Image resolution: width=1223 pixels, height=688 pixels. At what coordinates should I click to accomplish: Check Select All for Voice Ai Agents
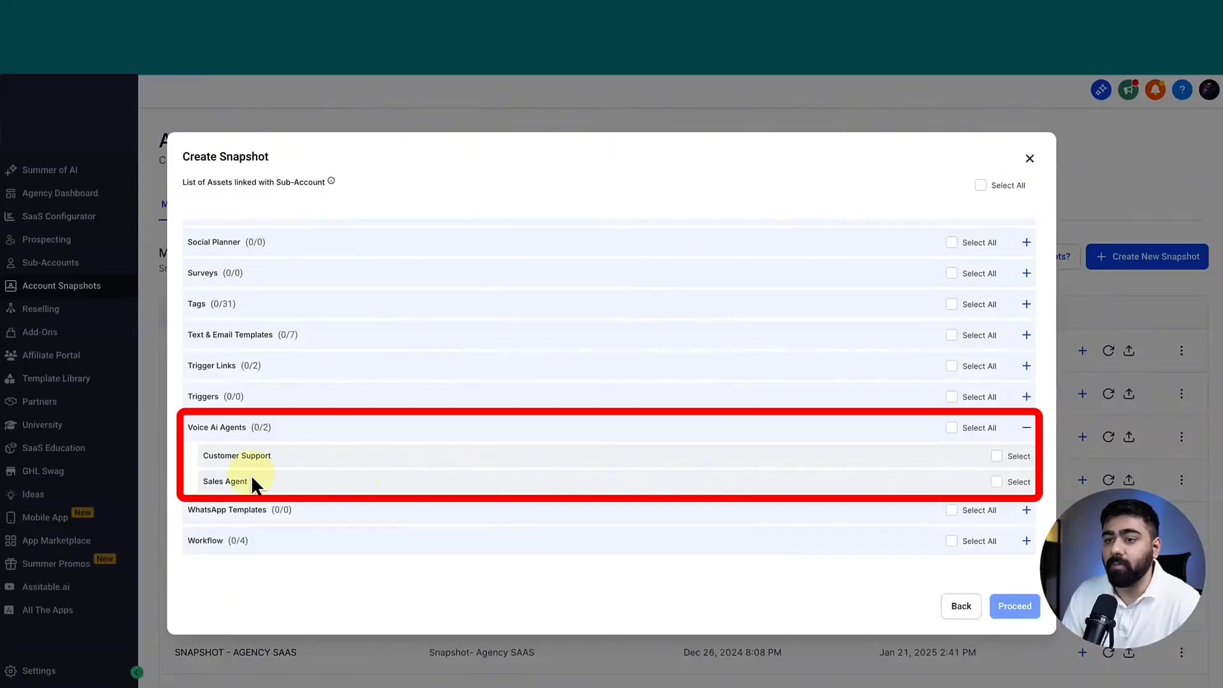coord(951,428)
